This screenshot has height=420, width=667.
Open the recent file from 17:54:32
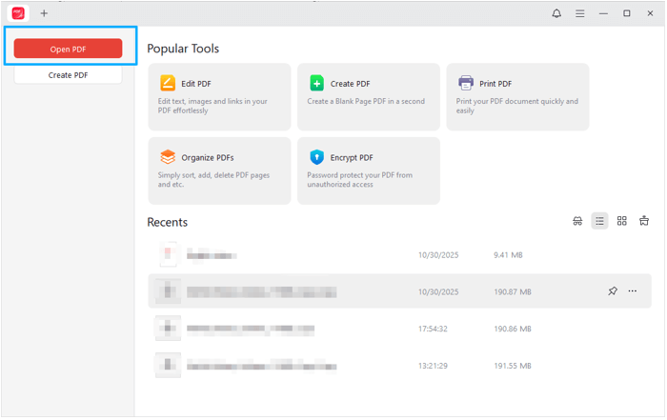click(x=400, y=329)
